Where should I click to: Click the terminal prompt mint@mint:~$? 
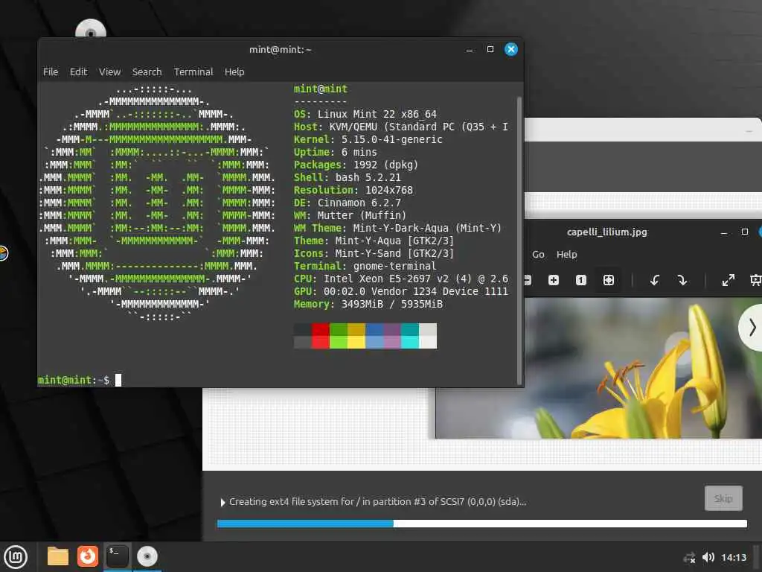[74, 380]
